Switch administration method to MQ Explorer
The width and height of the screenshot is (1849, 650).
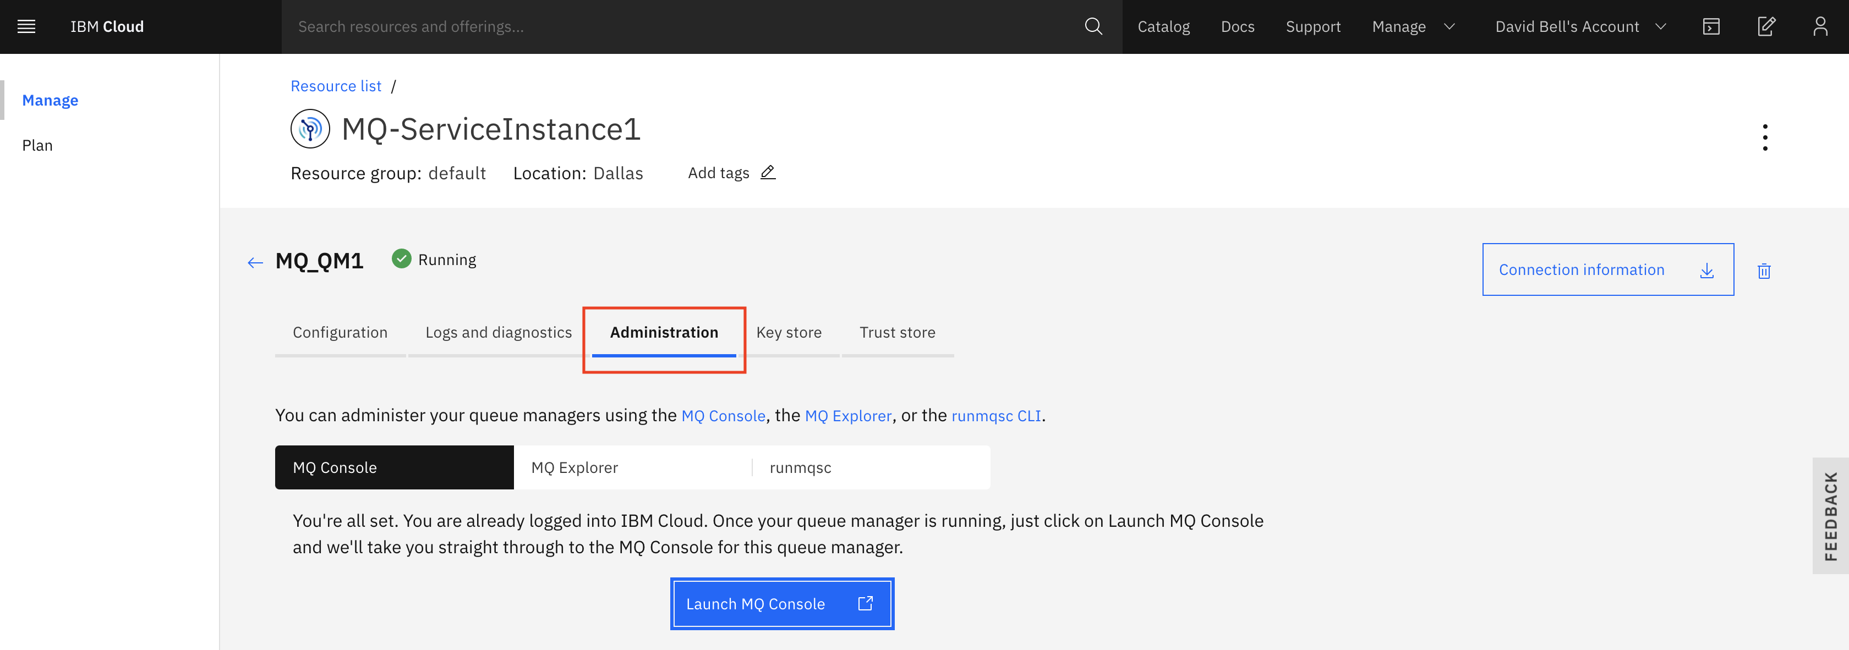coord(573,467)
